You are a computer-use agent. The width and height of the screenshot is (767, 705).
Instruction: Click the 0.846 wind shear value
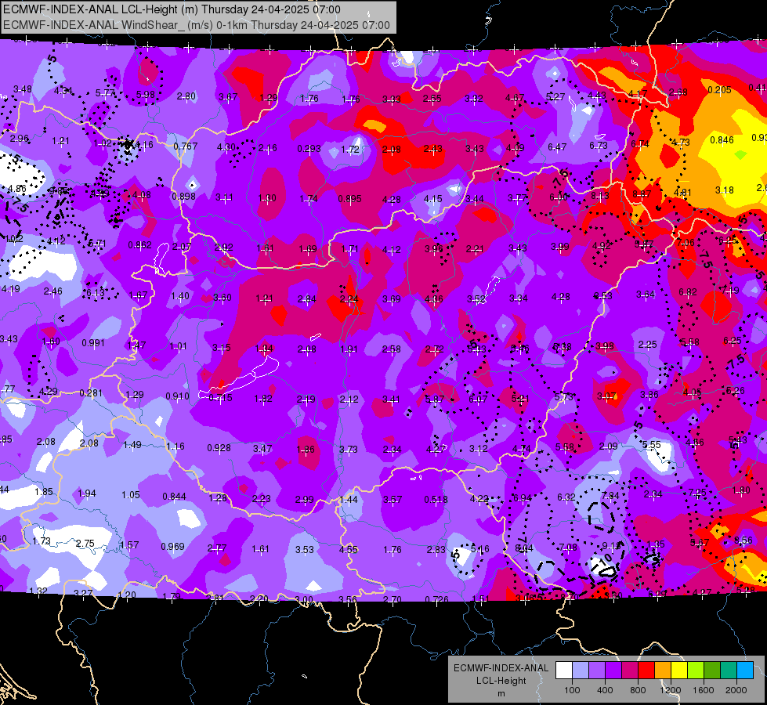click(x=722, y=140)
